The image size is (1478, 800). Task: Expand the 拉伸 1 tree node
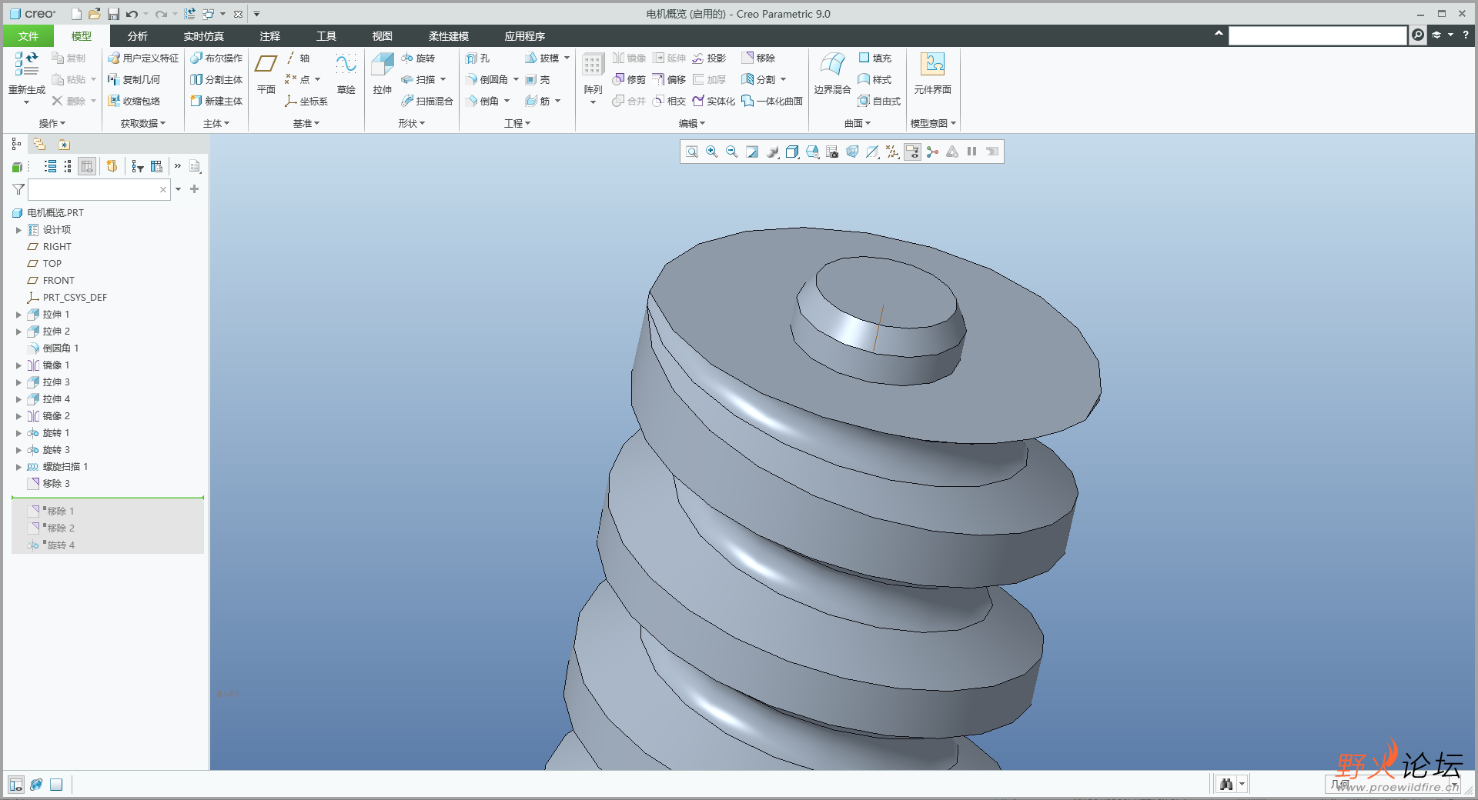click(18, 315)
